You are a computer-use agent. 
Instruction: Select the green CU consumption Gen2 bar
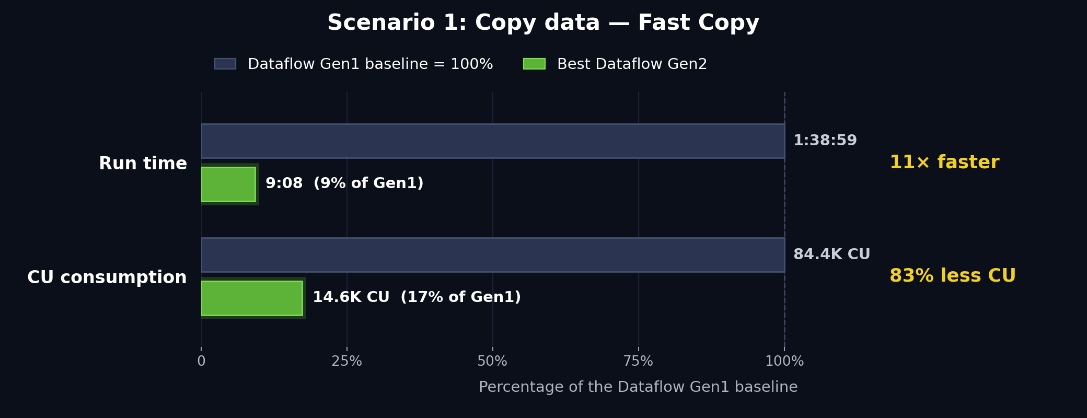click(x=252, y=298)
